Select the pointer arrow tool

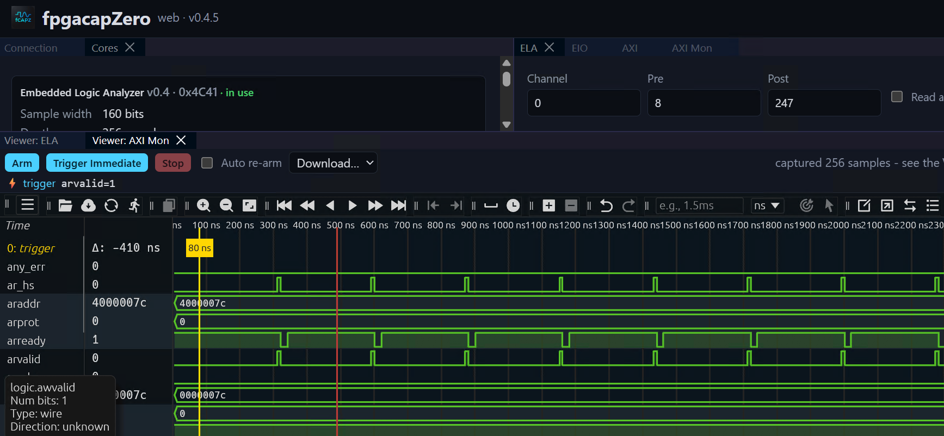pyautogui.click(x=829, y=205)
